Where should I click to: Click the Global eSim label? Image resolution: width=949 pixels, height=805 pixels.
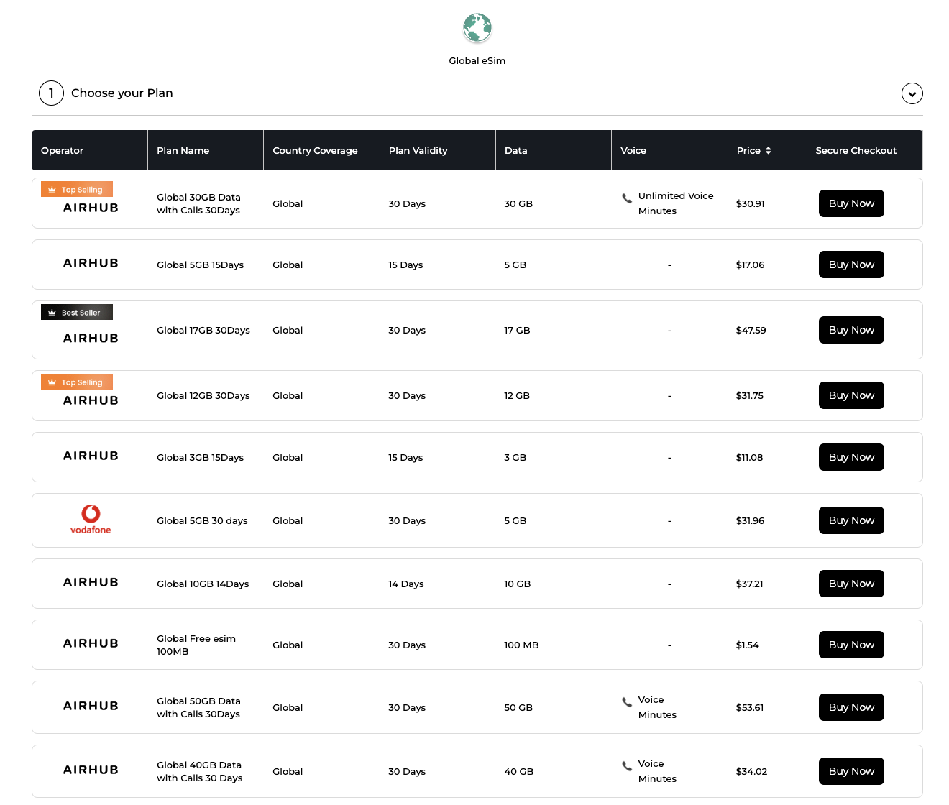click(477, 61)
